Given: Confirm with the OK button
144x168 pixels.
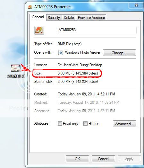Looking at the screenshot, I should pyautogui.click(x=77, y=159).
